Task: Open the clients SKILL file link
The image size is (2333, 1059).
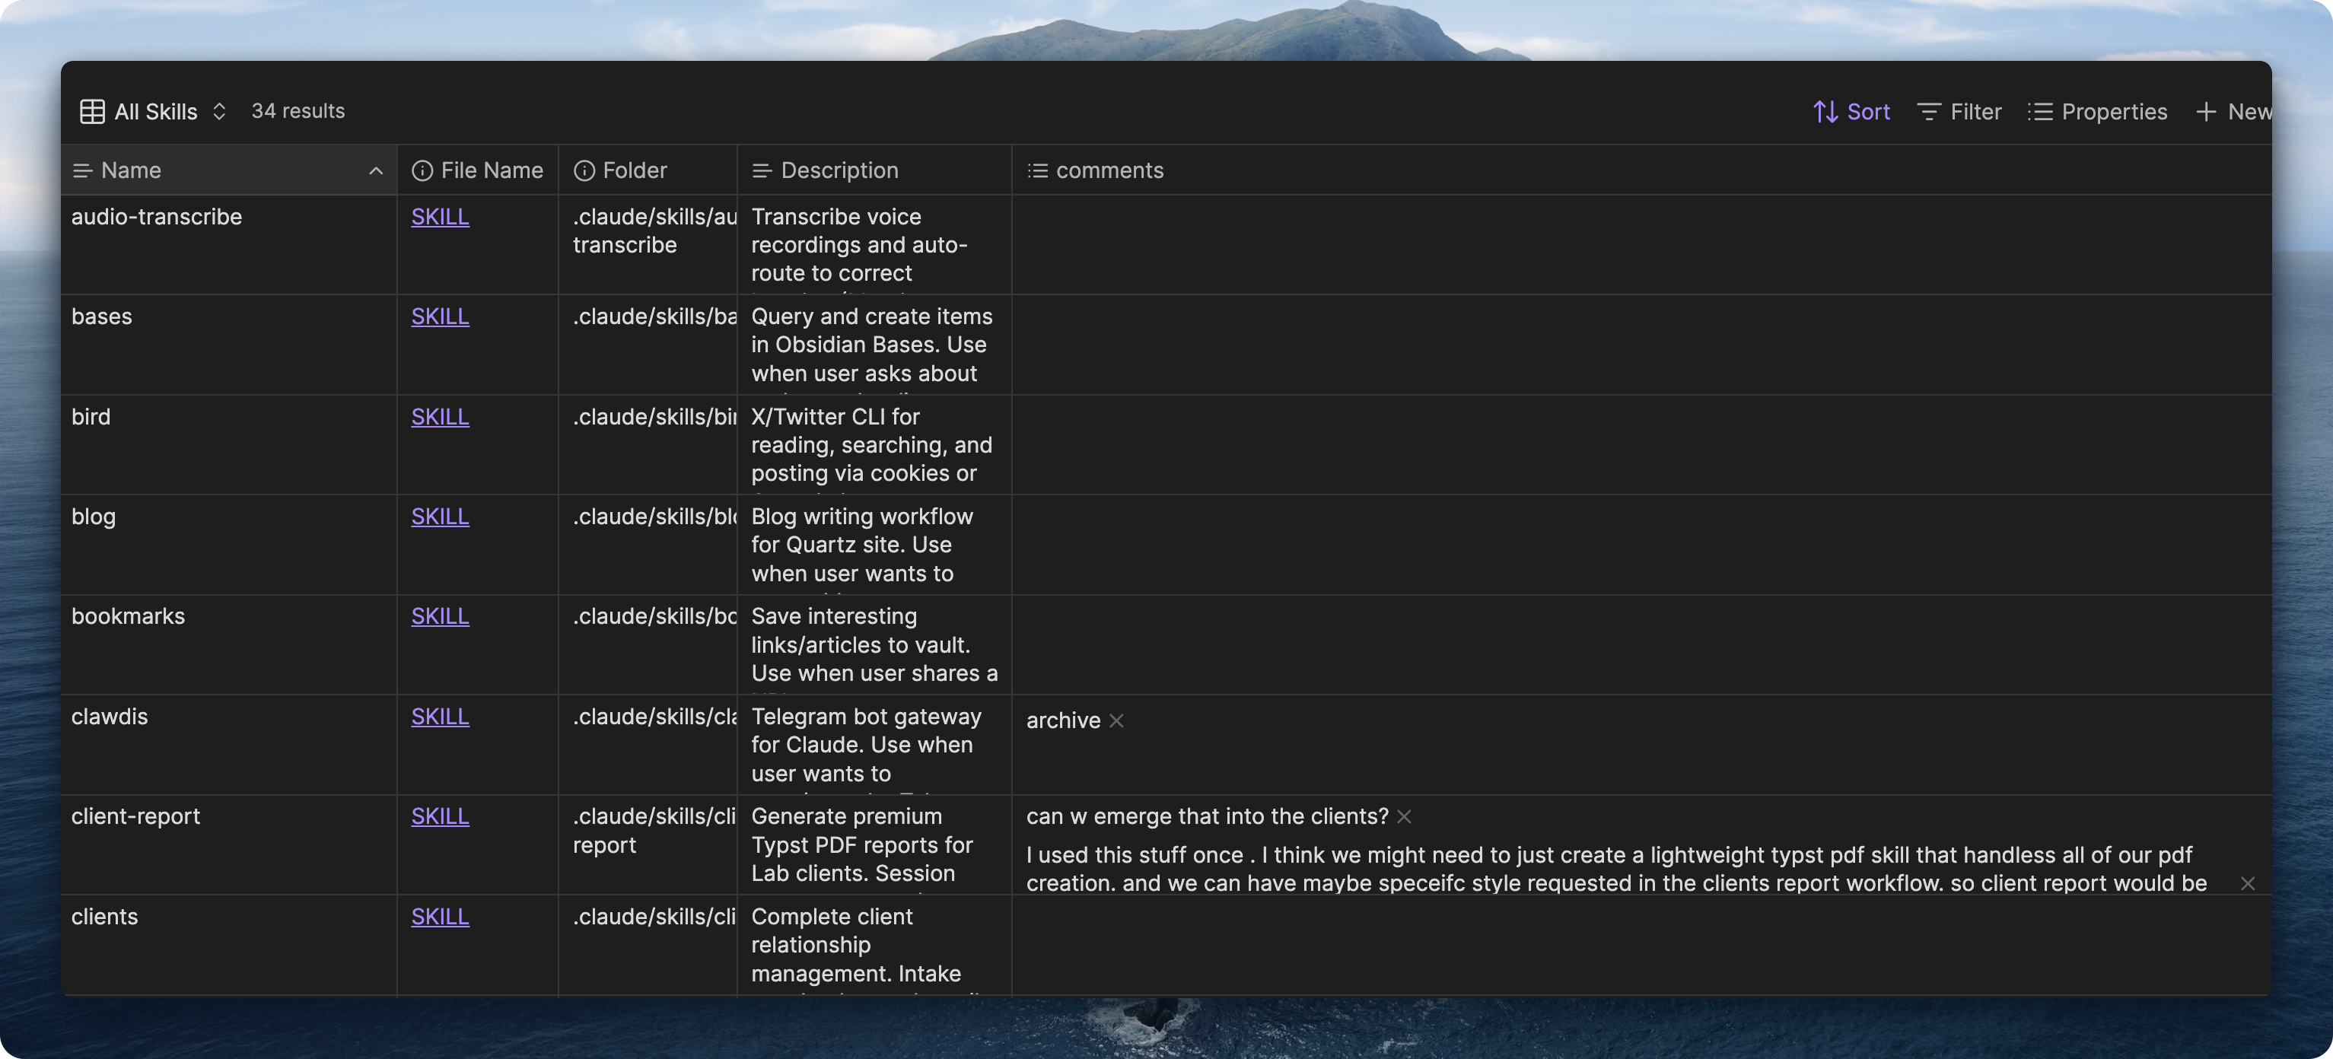Action: pyautogui.click(x=440, y=916)
